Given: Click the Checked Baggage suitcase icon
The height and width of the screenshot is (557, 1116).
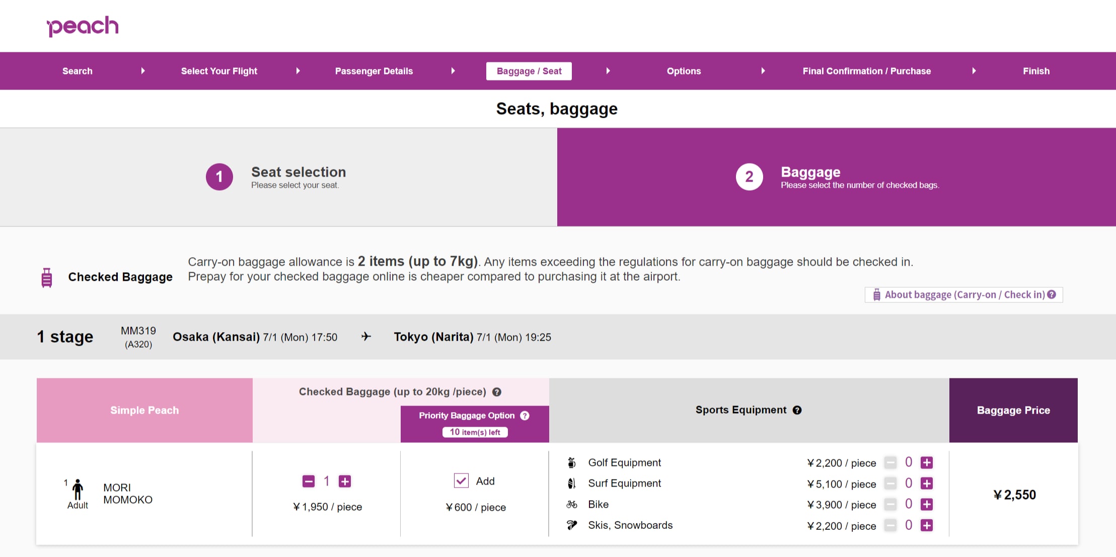Looking at the screenshot, I should 47,277.
